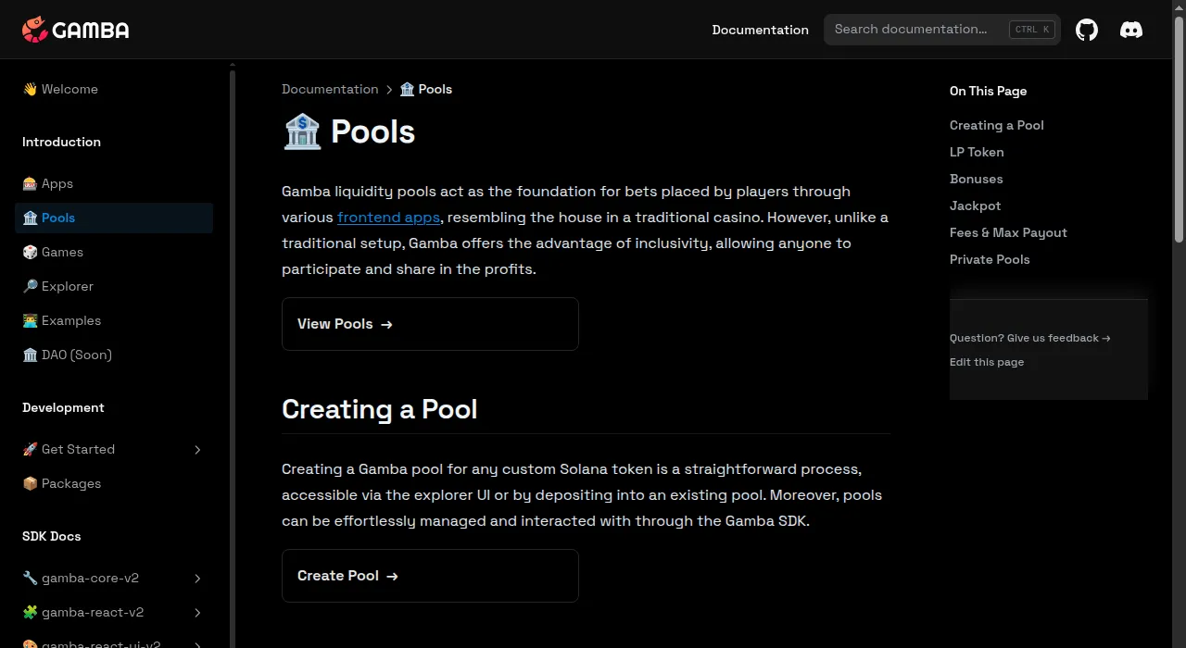Open the GitHub repository icon
This screenshot has width=1186, height=648.
pos(1087,30)
